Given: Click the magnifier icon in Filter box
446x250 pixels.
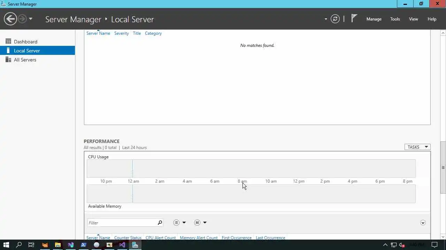Looking at the screenshot, I should [x=160, y=223].
